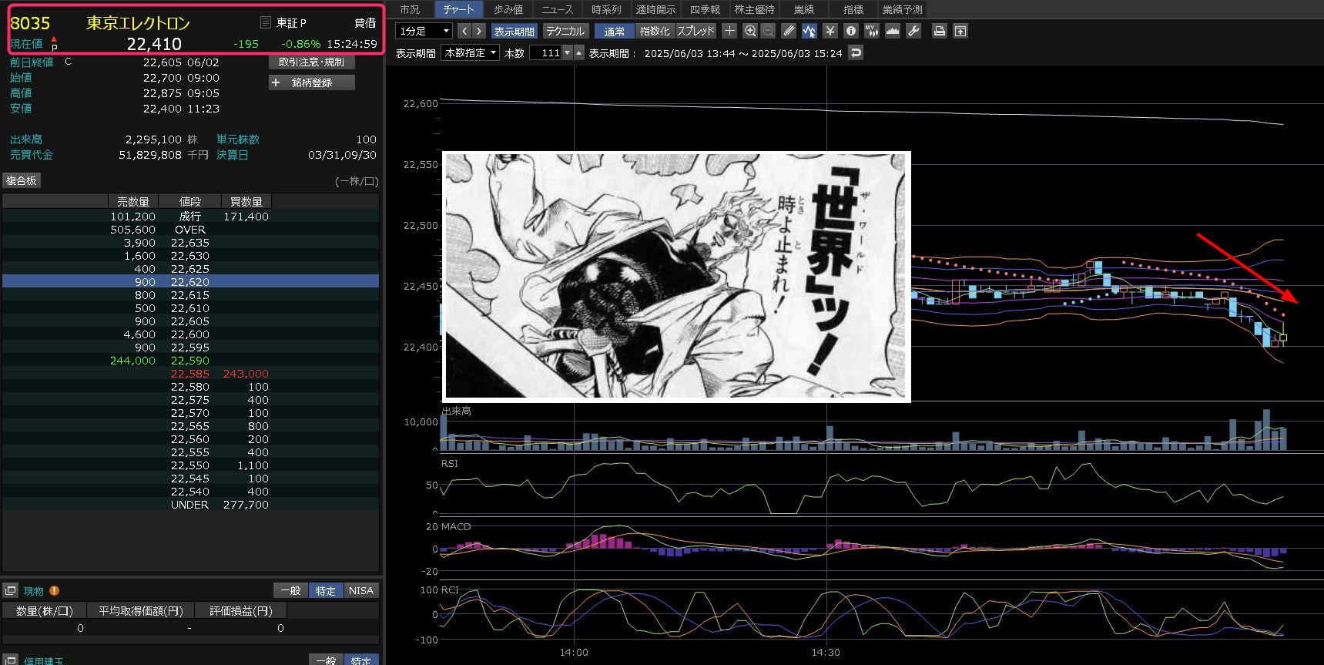1324x665 pixels.
Task: Go to next period with right arrow
Action: point(478,31)
